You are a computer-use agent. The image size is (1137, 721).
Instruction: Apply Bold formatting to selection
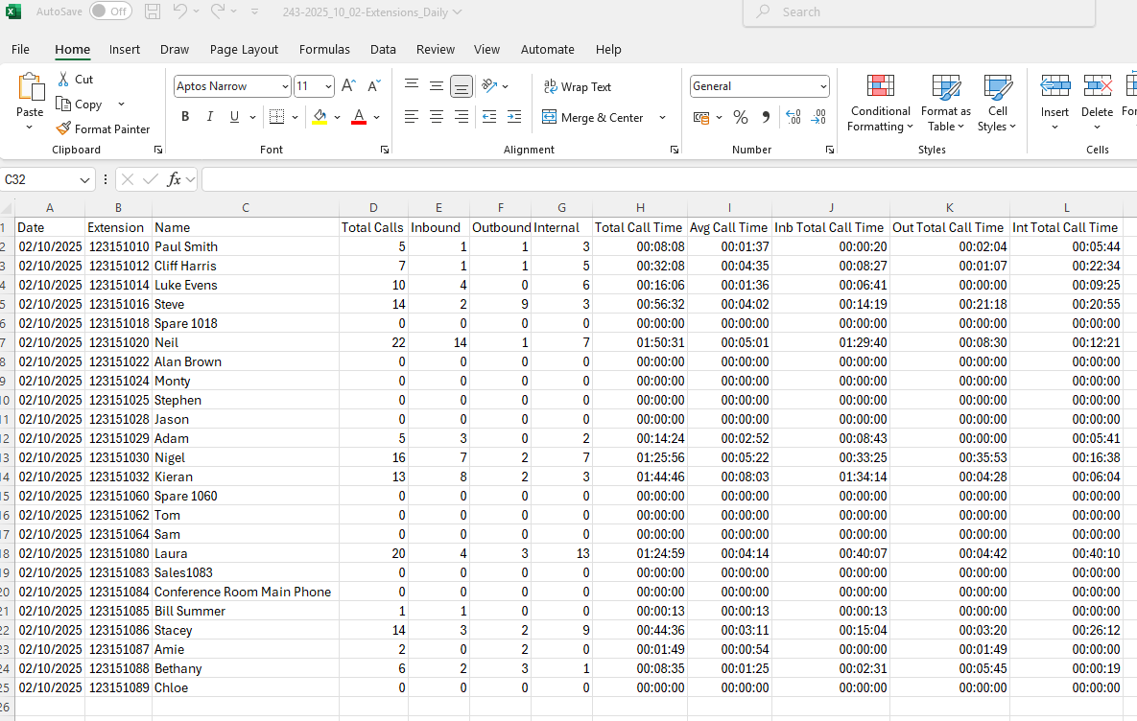click(x=185, y=117)
